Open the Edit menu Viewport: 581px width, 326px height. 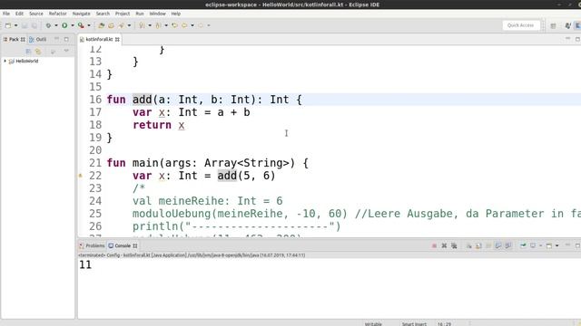click(19, 14)
